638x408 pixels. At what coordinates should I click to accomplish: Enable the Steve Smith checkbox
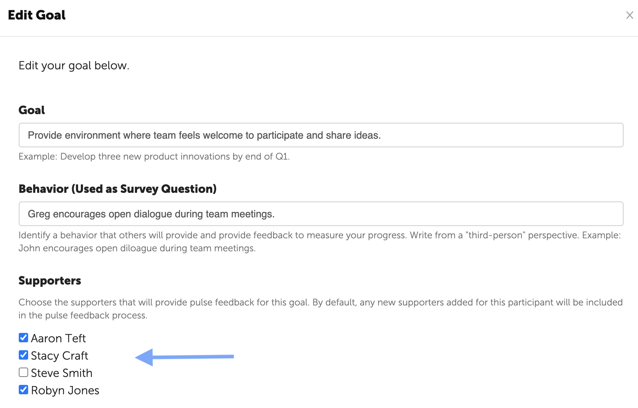(x=23, y=372)
